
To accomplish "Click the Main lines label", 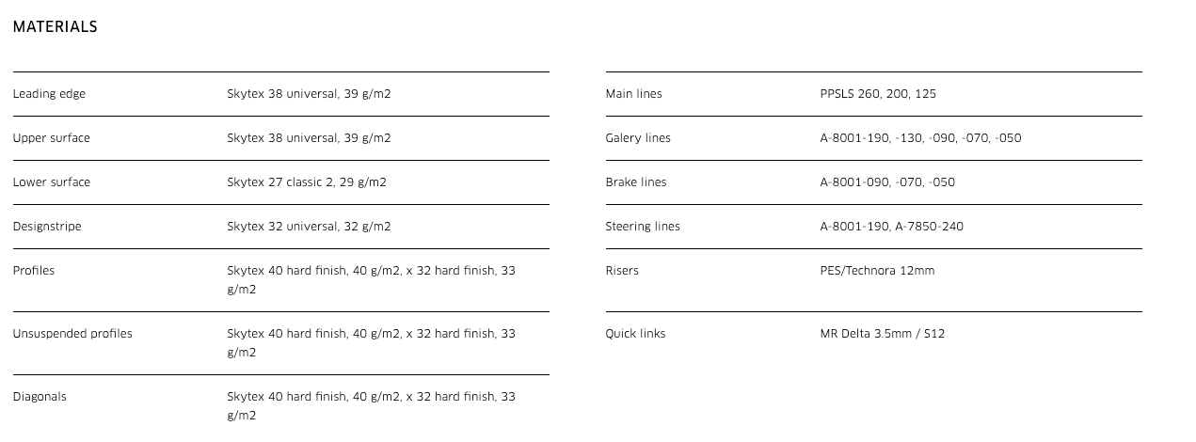I will point(633,94).
